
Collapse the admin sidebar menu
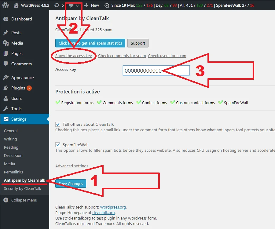pos(20,200)
